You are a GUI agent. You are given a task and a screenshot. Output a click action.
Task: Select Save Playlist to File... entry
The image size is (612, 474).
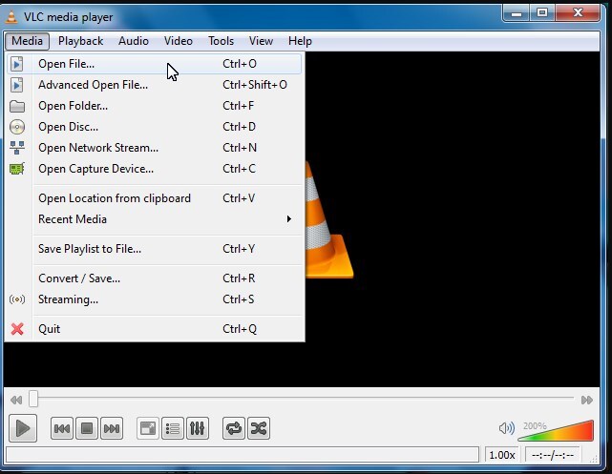(x=155, y=249)
